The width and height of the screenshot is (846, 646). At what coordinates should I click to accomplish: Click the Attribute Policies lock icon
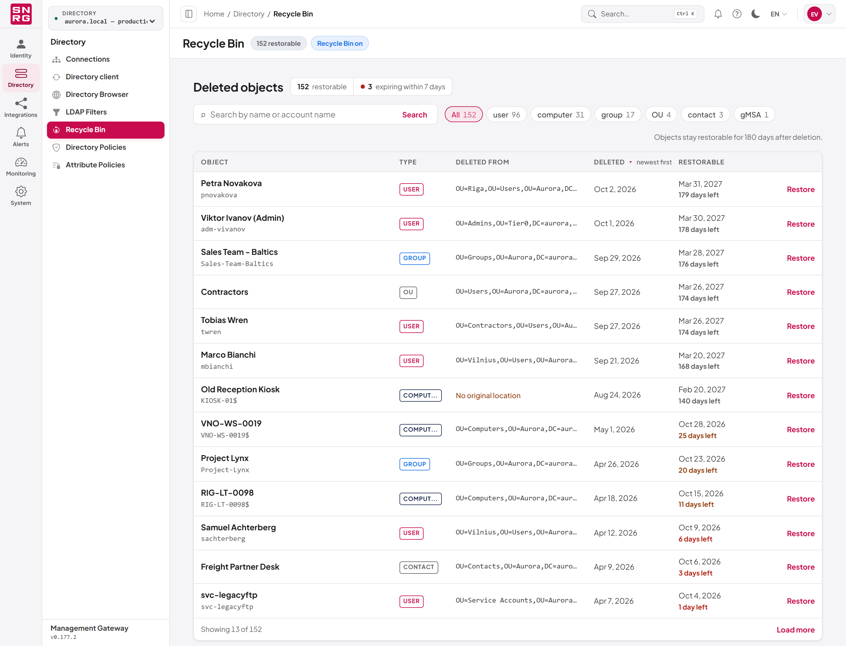[57, 165]
